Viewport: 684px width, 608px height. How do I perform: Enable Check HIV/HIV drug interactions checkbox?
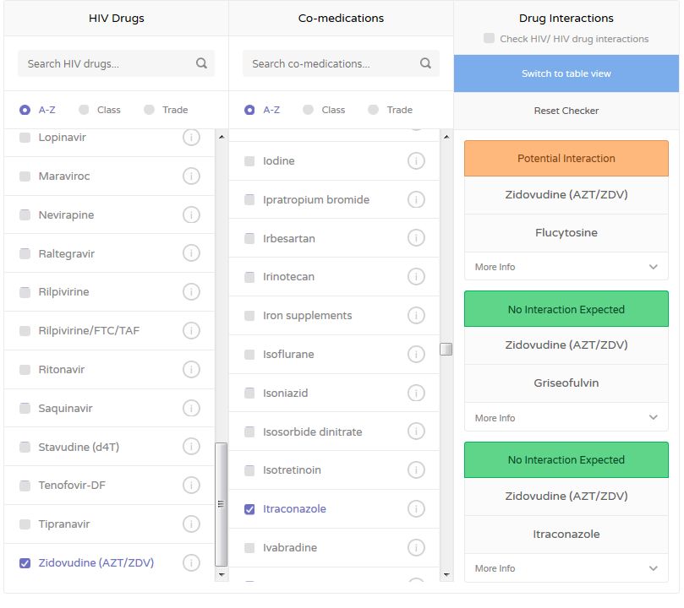pos(489,38)
